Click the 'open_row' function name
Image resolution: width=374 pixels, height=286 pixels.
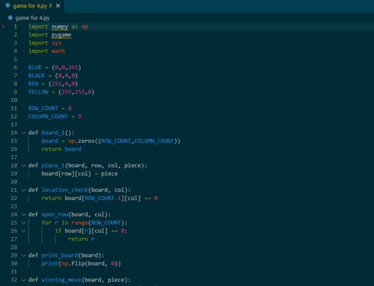click(x=55, y=215)
